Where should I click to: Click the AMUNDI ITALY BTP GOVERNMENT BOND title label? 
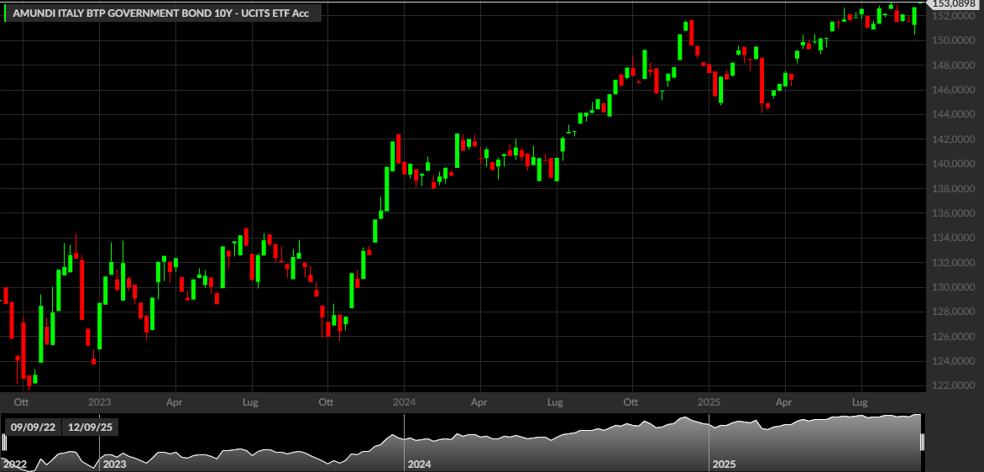point(160,13)
